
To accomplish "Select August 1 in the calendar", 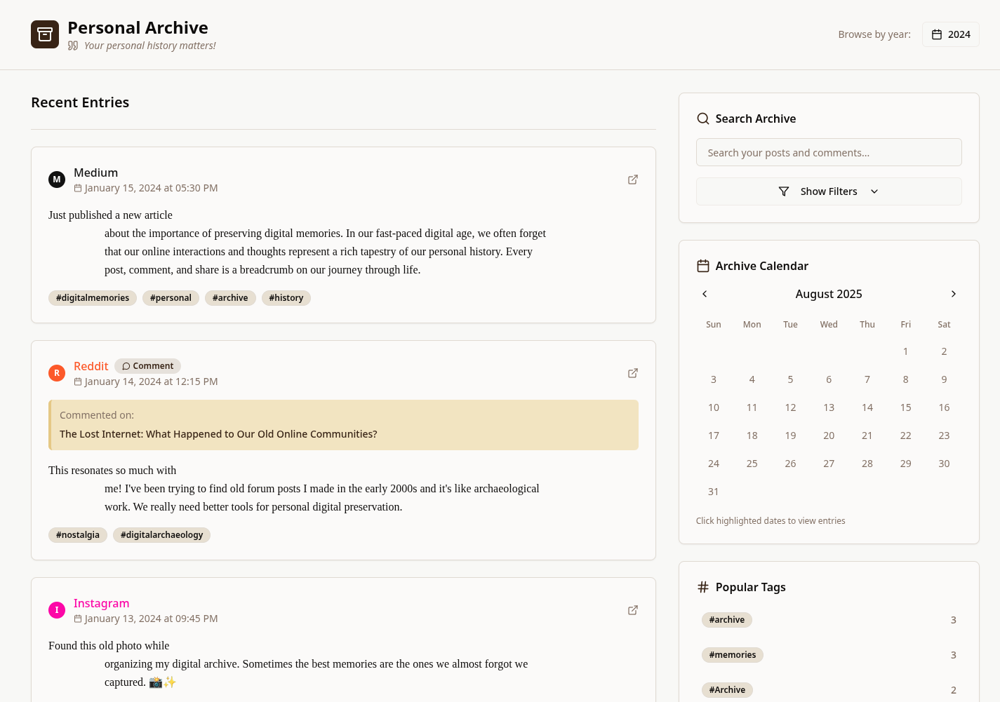I will point(905,351).
